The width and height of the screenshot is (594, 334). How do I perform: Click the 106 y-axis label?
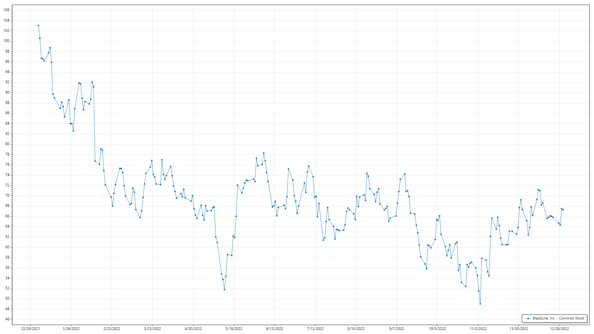click(x=6, y=10)
